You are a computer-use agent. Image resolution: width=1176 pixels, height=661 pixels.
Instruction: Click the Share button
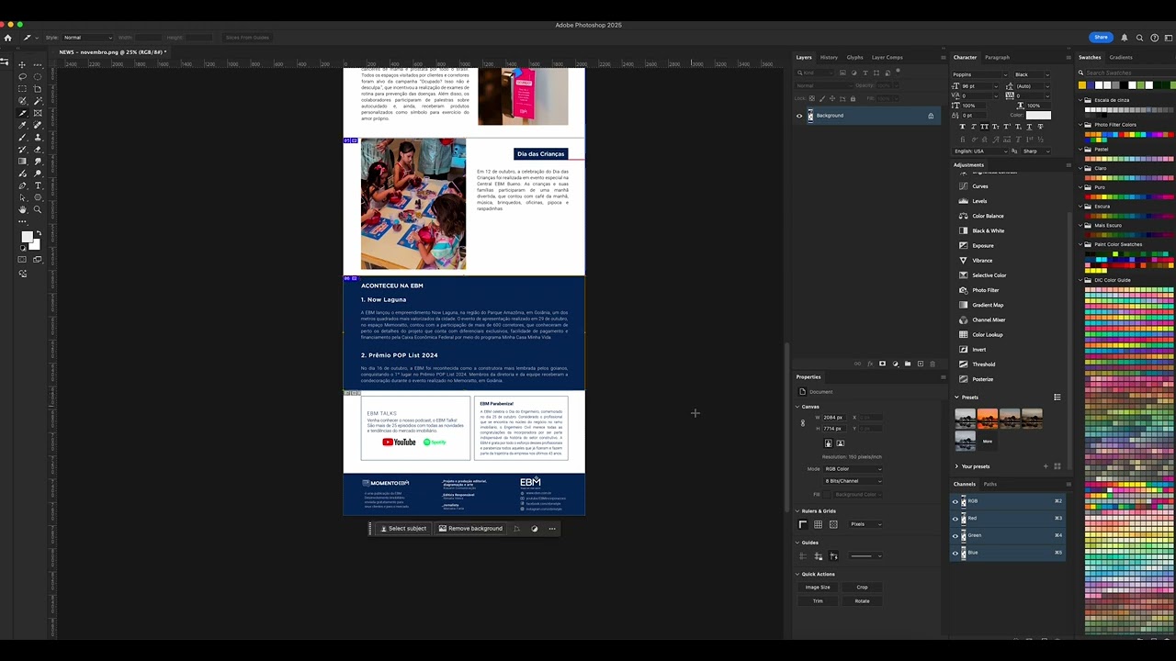[x=1101, y=38]
